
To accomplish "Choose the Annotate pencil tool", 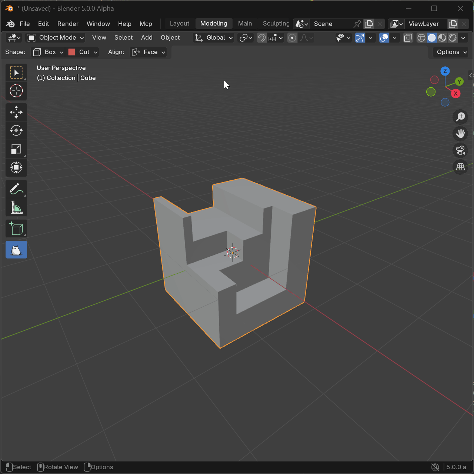I will point(16,189).
